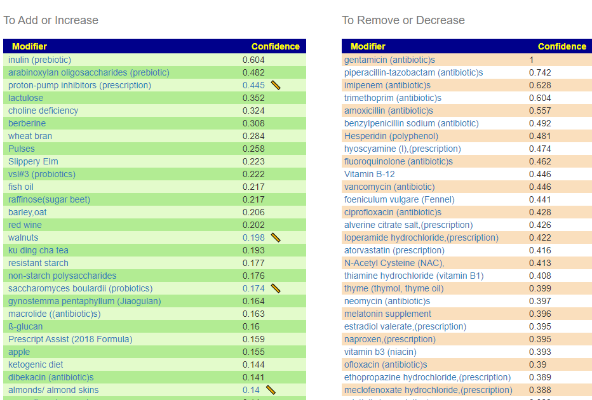Image resolution: width=592 pixels, height=400 pixels.
Task: Select N-Acetyl Cysteine (NAC) entry
Action: (394, 263)
